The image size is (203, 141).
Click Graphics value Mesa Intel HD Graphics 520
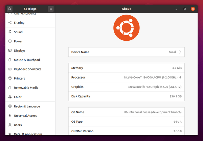click(x=155, y=87)
